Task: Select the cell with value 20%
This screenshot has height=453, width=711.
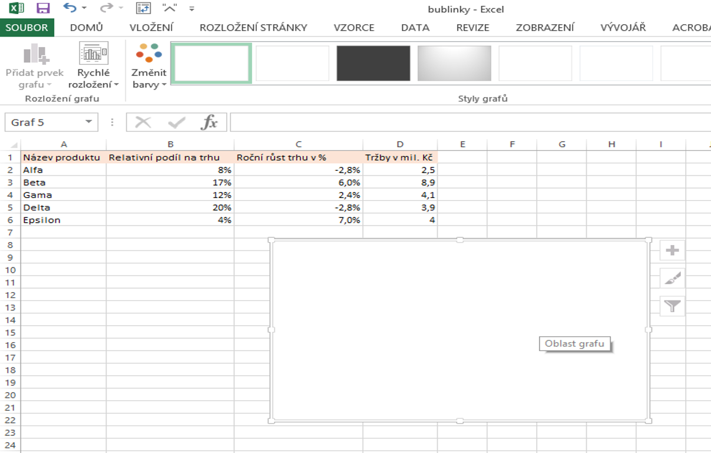Action: pyautogui.click(x=170, y=207)
